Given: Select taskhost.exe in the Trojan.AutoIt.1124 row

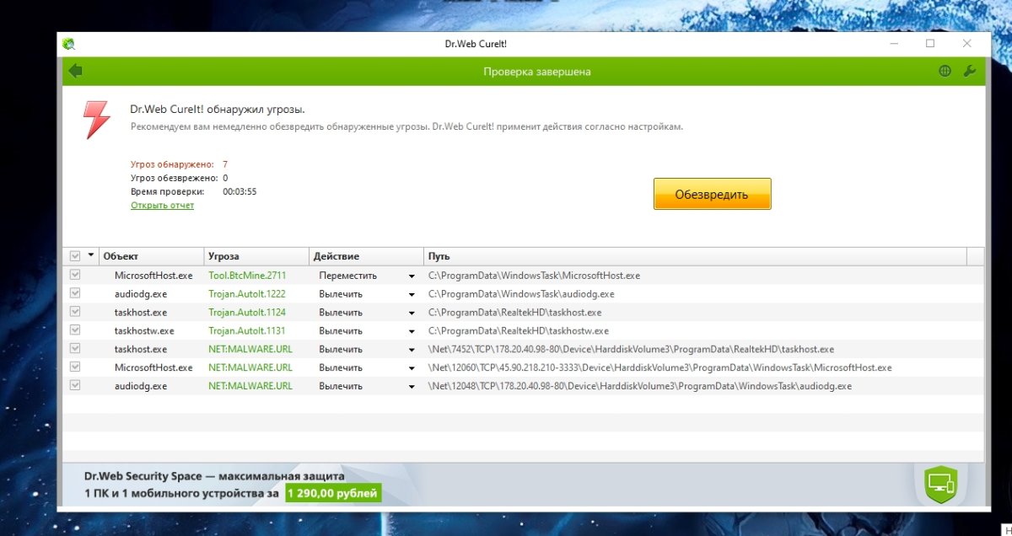Looking at the screenshot, I should (x=141, y=313).
